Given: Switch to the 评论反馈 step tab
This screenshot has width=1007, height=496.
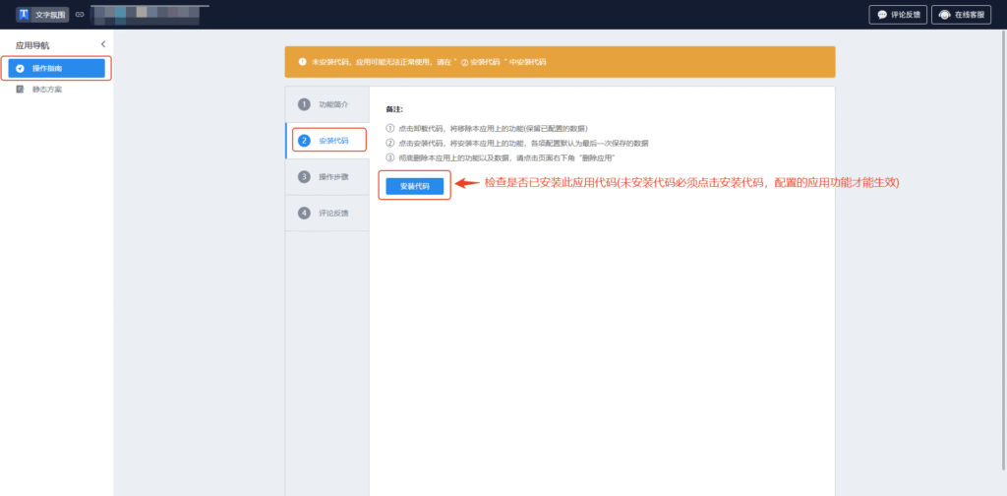Looking at the screenshot, I should click(x=326, y=213).
